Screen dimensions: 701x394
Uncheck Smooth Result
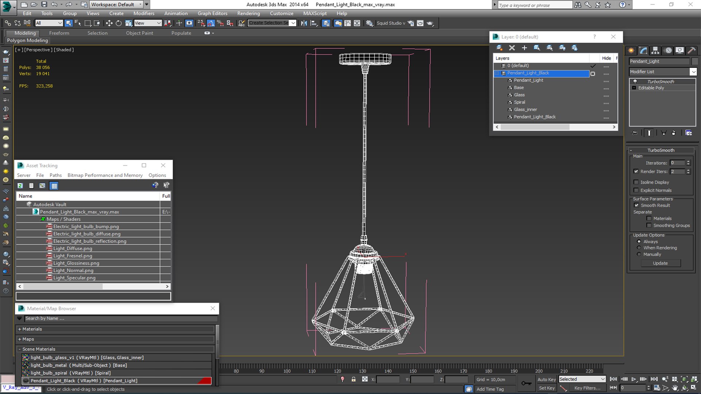636,205
